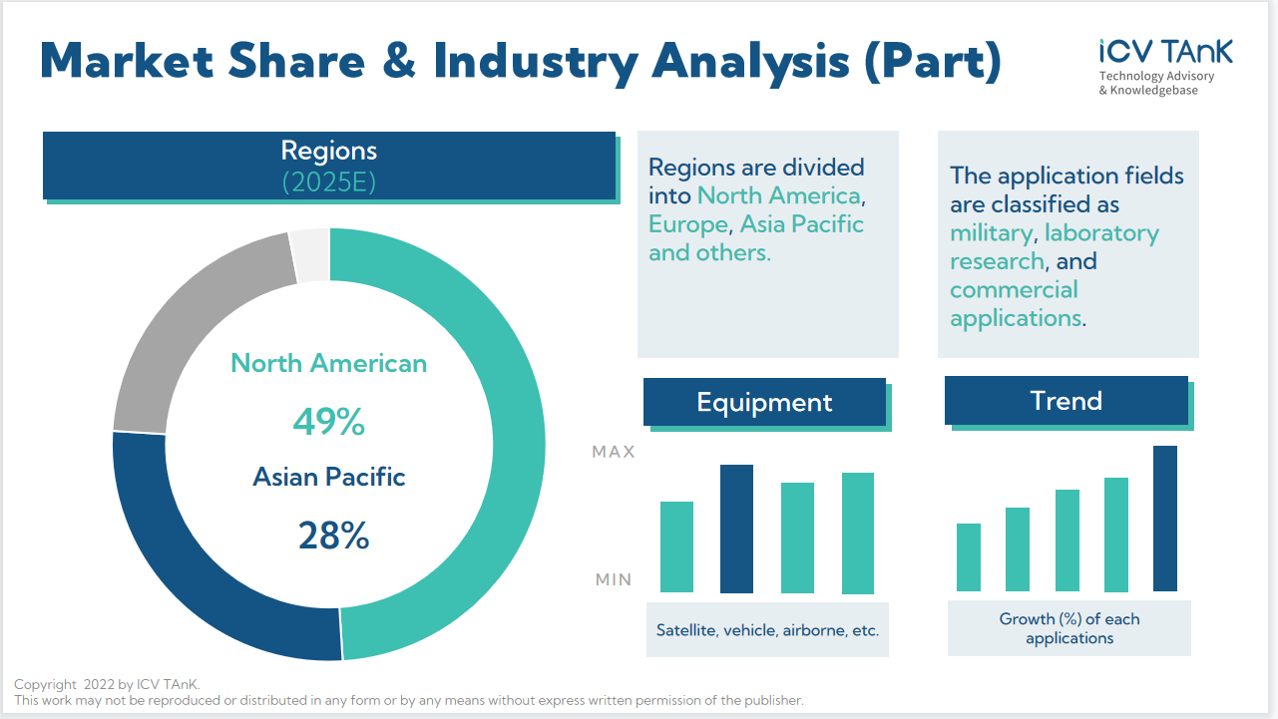The image size is (1278, 719).
Task: Click the 'MAX' axis label
Action: [x=614, y=452]
